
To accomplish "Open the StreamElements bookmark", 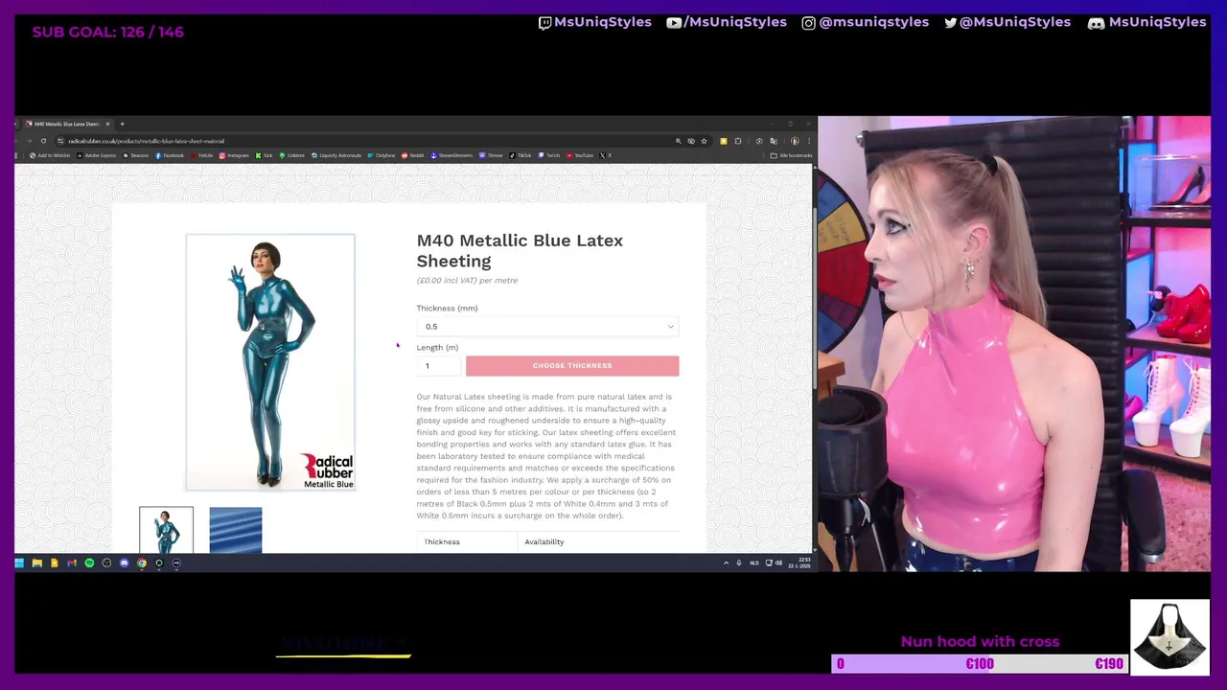I will (x=451, y=155).
